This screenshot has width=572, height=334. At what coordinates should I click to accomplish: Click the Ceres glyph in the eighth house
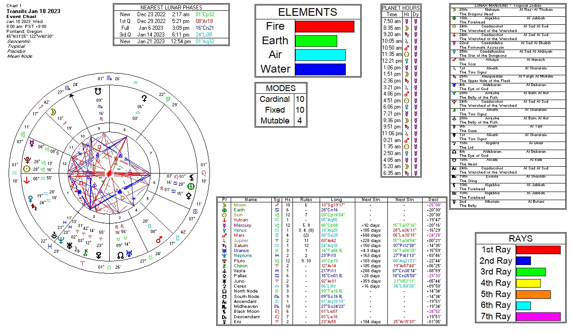(144, 98)
